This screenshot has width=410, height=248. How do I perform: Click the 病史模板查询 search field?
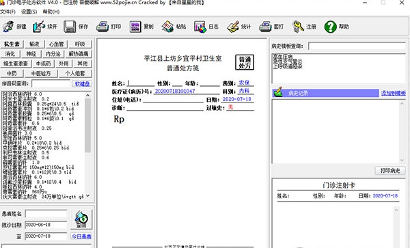click(357, 46)
